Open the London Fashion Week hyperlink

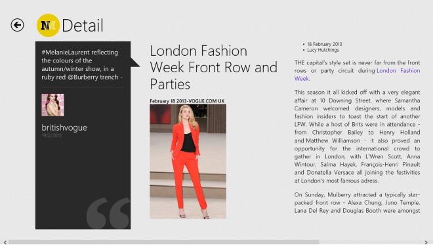pyautogui.click(x=357, y=75)
